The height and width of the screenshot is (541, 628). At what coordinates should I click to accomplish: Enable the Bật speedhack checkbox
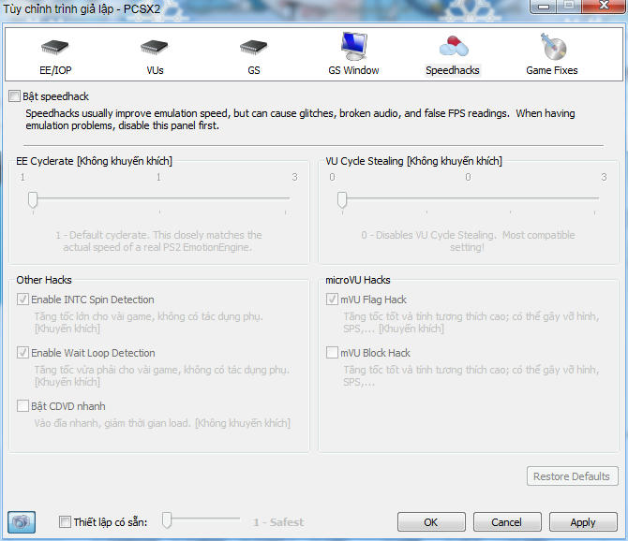click(x=14, y=96)
